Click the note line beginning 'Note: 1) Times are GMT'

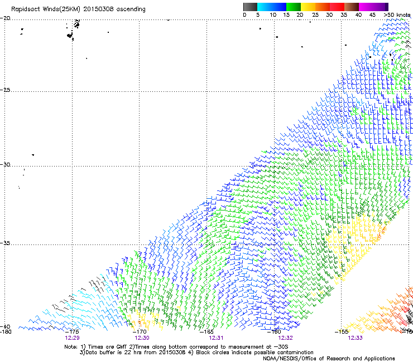pos(176,347)
